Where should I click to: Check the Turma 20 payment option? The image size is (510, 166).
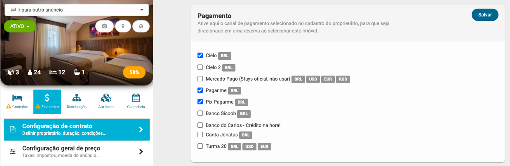coord(200,146)
